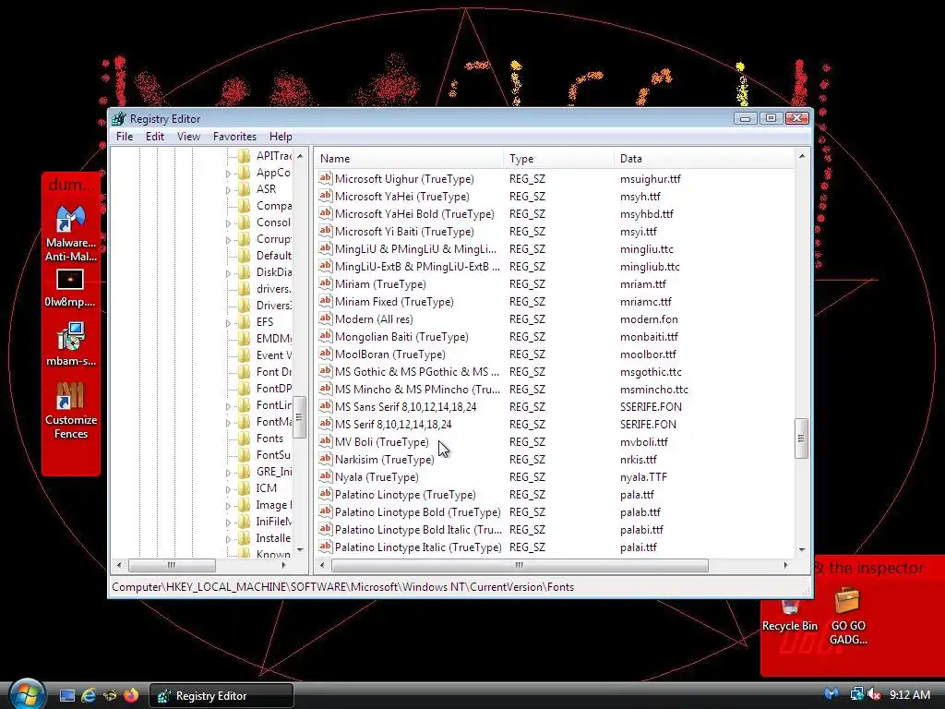
Task: Expand the EFS registry key
Action: click(229, 323)
